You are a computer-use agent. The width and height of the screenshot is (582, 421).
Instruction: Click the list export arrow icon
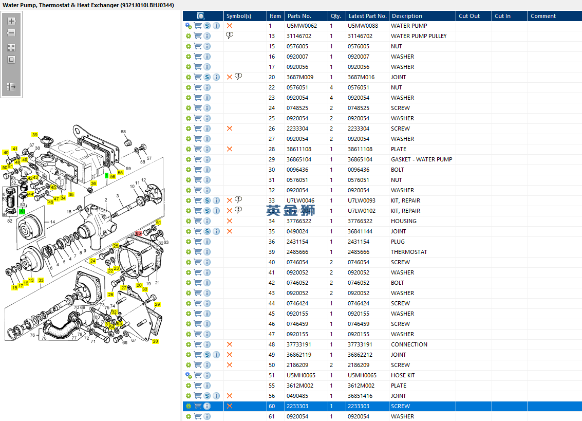[x=11, y=87]
